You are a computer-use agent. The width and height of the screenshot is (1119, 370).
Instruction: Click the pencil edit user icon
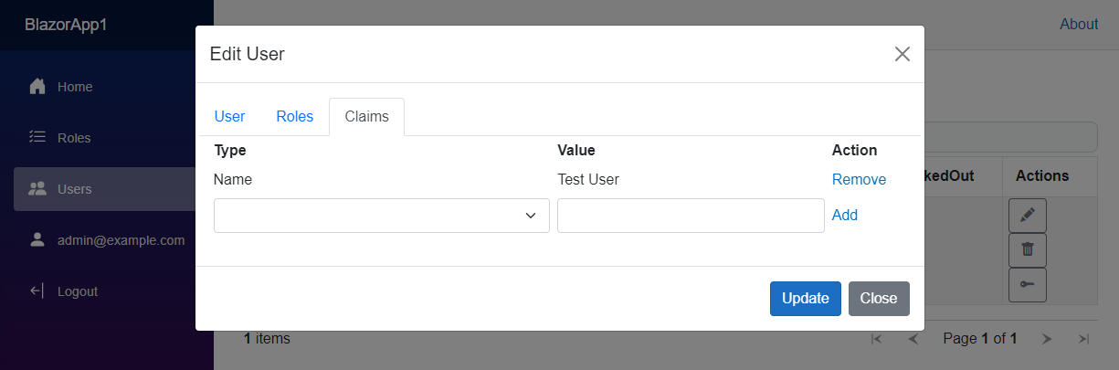(1028, 215)
